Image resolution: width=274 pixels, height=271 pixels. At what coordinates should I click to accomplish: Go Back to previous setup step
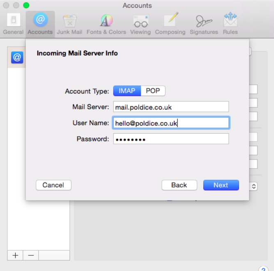pyautogui.click(x=179, y=185)
